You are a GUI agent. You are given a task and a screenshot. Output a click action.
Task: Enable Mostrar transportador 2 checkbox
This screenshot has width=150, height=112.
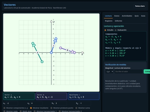click(60, 111)
